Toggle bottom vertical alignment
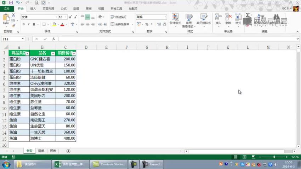The image size is (301, 169). (x=93, y=17)
